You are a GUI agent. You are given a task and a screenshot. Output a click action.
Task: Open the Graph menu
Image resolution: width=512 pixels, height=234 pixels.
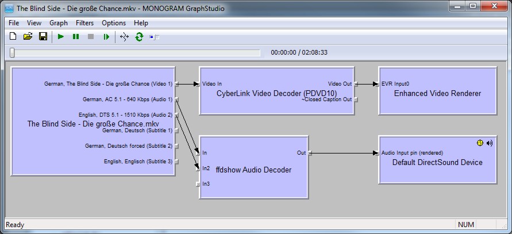point(59,23)
